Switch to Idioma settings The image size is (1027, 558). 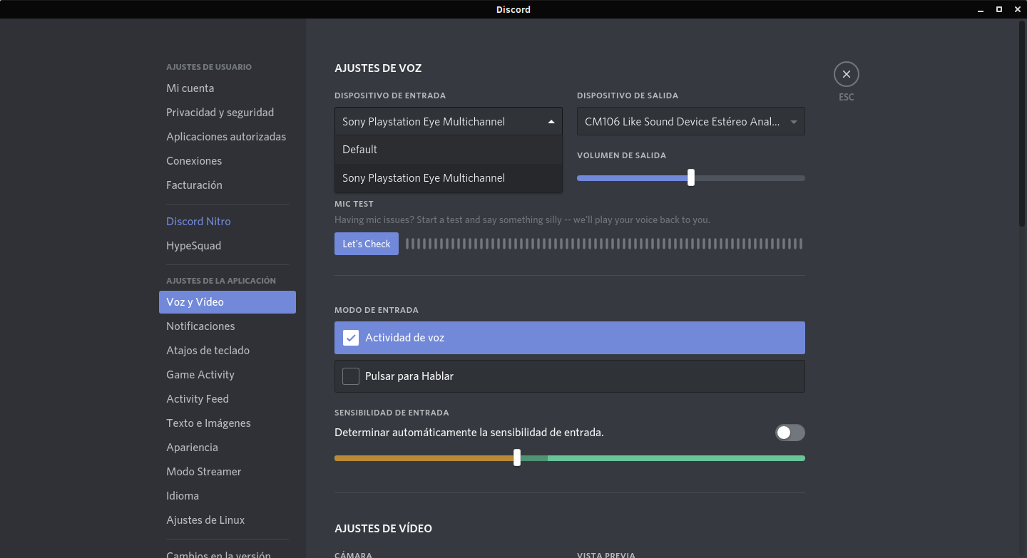(x=183, y=495)
